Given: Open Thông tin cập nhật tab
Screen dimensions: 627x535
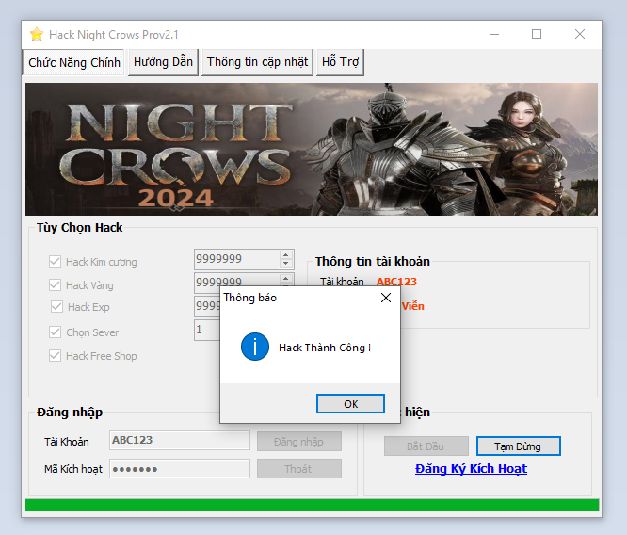Looking at the screenshot, I should tap(257, 62).
